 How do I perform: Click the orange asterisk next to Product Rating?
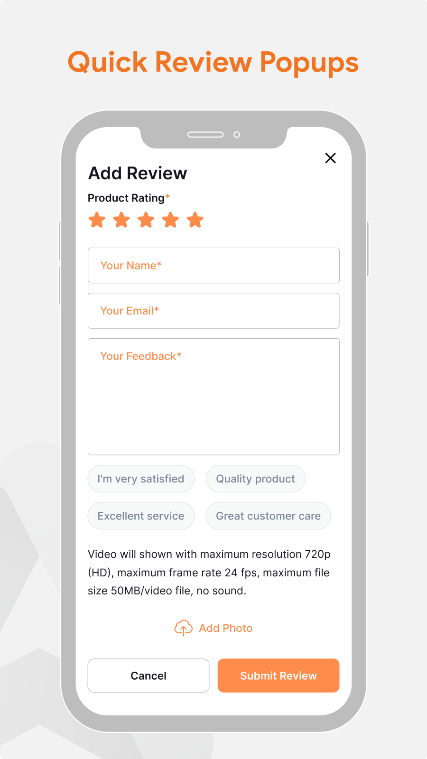(167, 195)
